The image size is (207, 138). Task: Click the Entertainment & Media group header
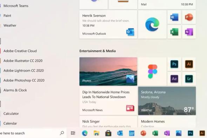98,51
